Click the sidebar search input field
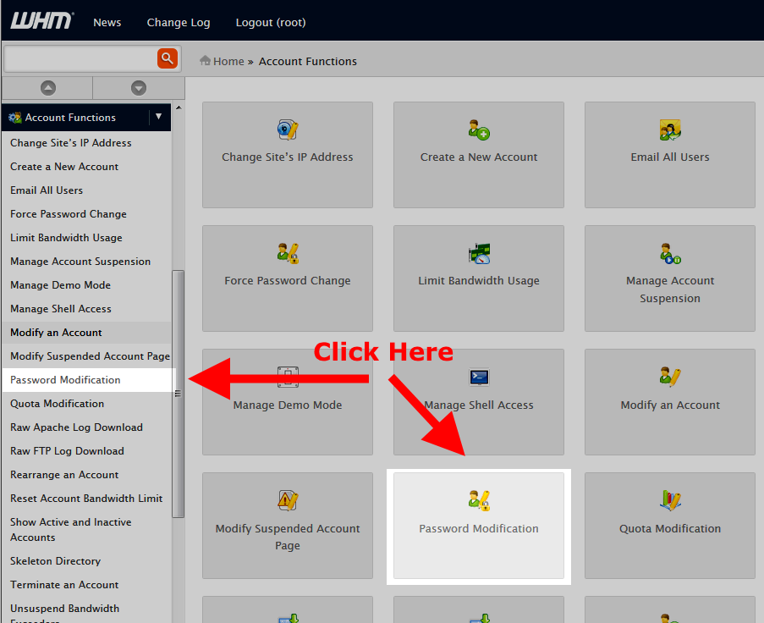Viewport: 764px width, 623px height. (x=80, y=58)
